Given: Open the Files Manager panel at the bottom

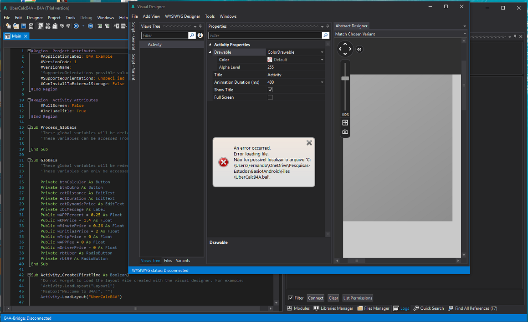Looking at the screenshot, I should tap(373, 308).
